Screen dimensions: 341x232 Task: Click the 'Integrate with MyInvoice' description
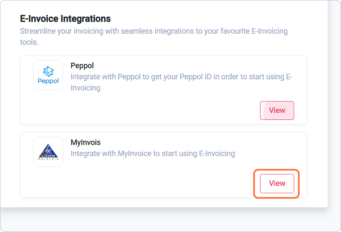(153, 154)
